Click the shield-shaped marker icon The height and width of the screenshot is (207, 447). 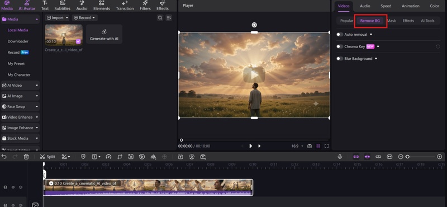click(83, 157)
